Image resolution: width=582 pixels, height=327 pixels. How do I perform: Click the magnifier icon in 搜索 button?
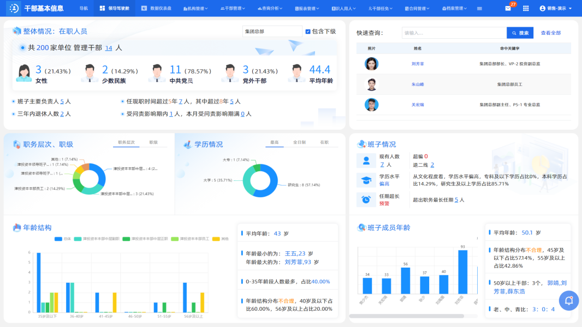click(514, 33)
